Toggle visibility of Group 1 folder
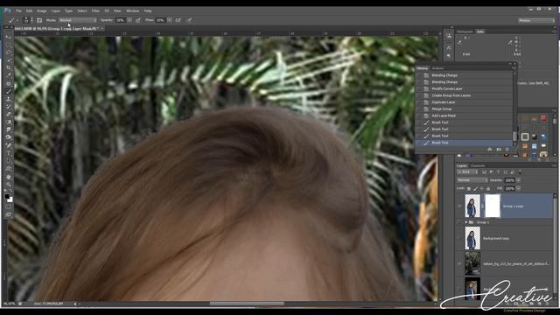Screen dimensions: 560x315 click(459, 222)
